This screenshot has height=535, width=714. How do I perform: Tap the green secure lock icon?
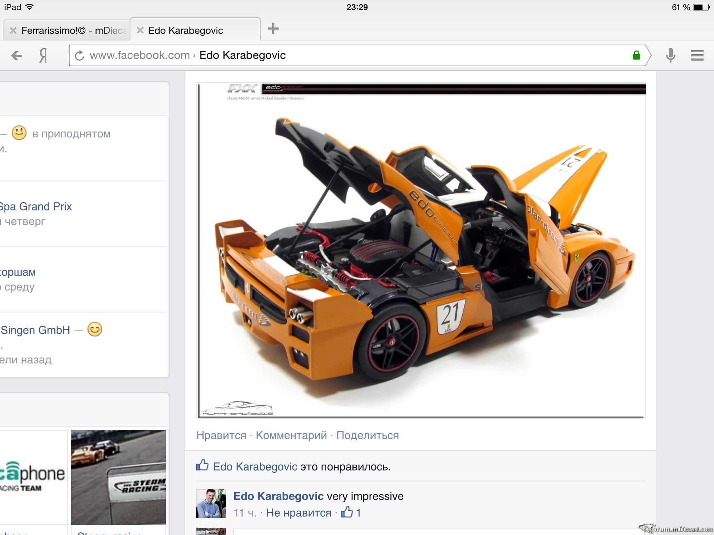click(x=637, y=55)
